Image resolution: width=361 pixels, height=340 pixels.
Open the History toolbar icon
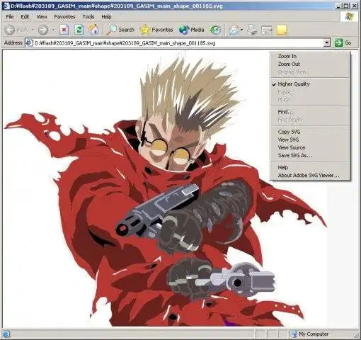pyautogui.click(x=215, y=30)
